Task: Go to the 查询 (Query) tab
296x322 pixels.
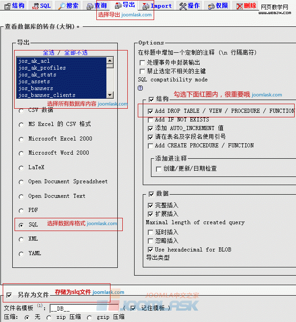Action: [97, 5]
